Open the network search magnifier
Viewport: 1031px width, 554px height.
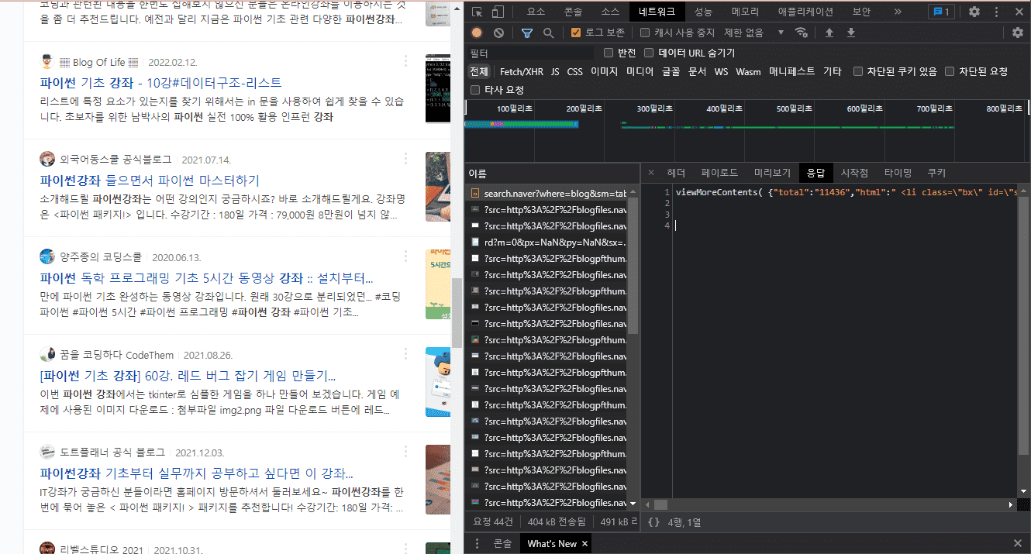pos(548,33)
